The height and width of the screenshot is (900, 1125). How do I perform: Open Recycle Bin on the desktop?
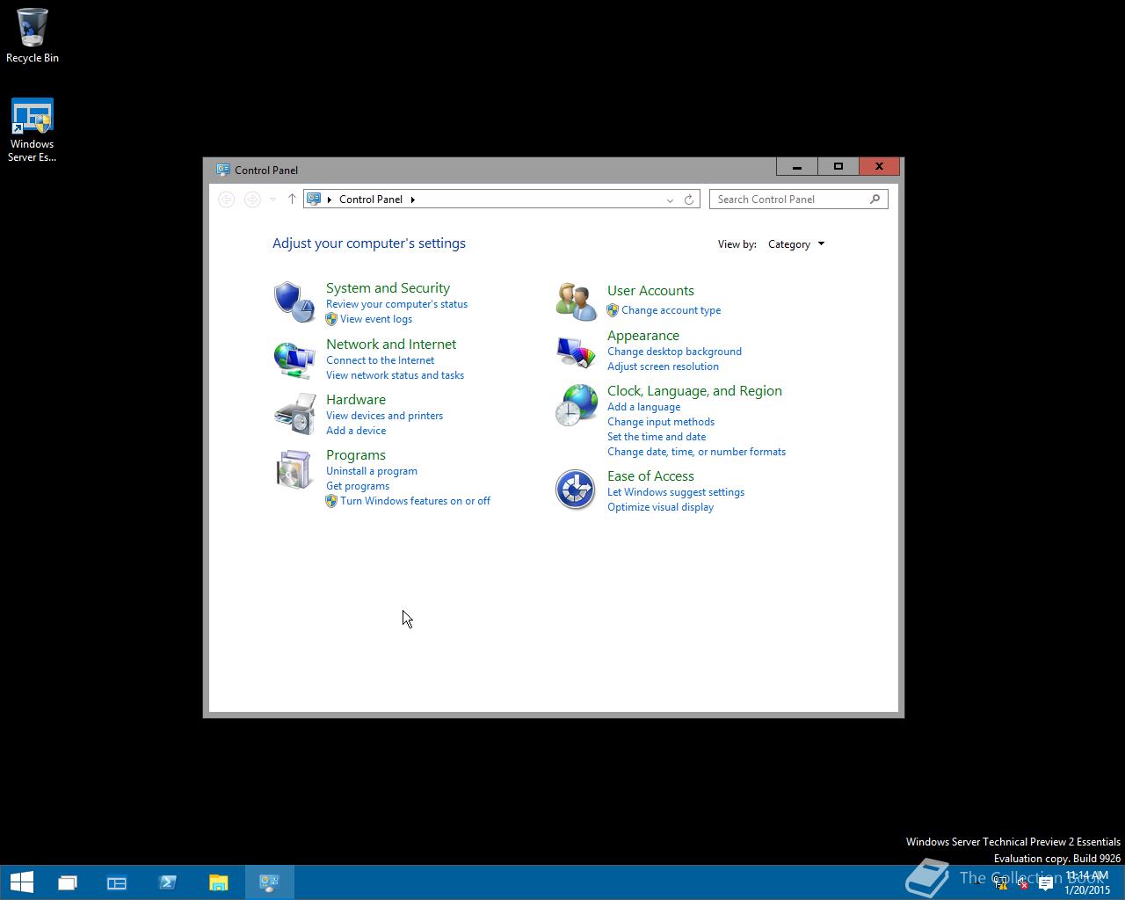[x=33, y=36]
